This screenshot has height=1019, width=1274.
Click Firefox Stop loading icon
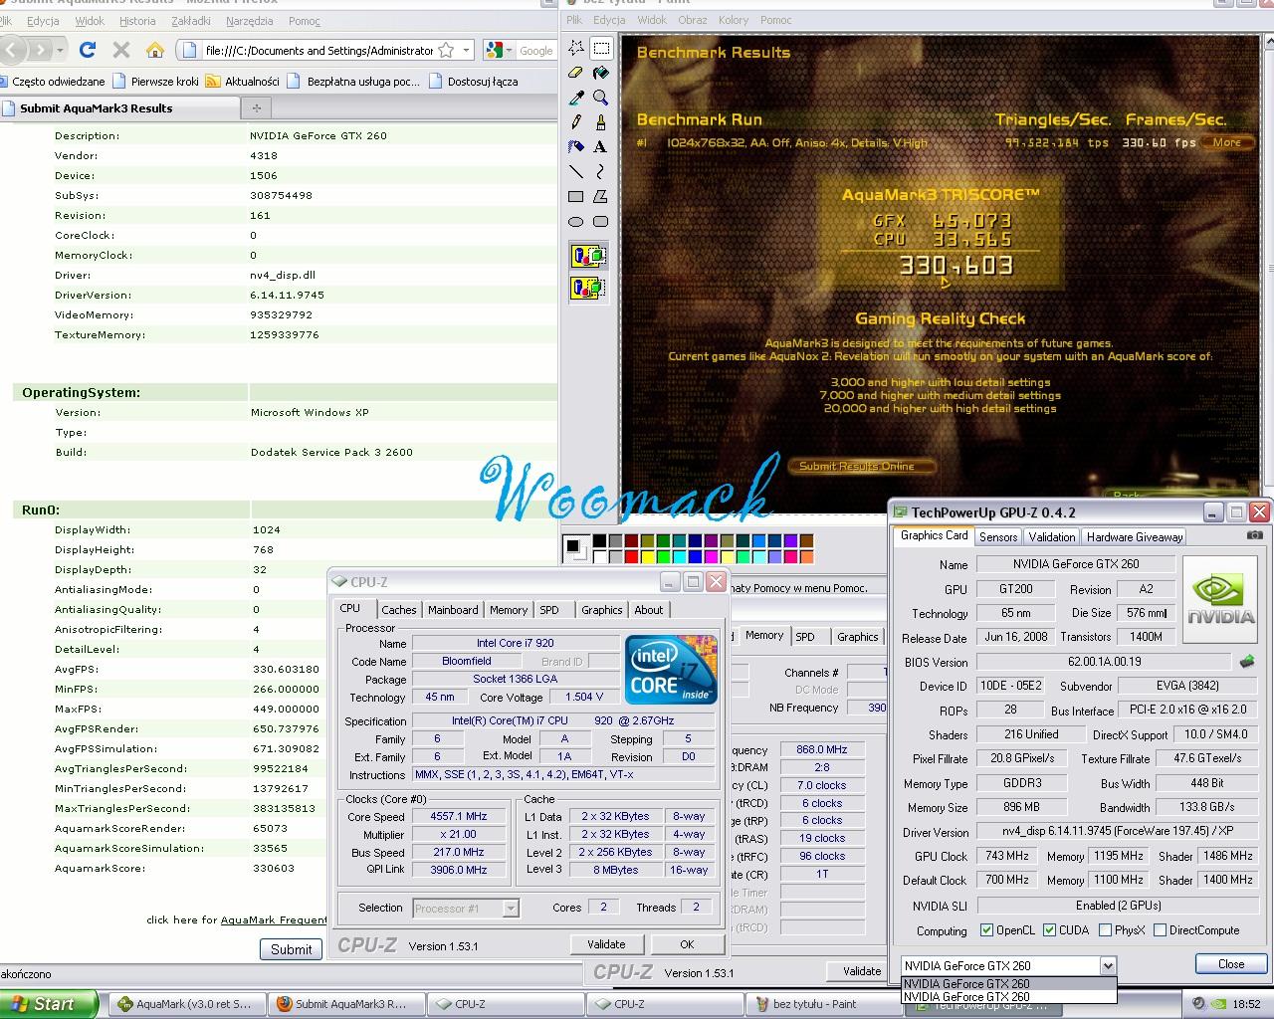pyautogui.click(x=121, y=49)
